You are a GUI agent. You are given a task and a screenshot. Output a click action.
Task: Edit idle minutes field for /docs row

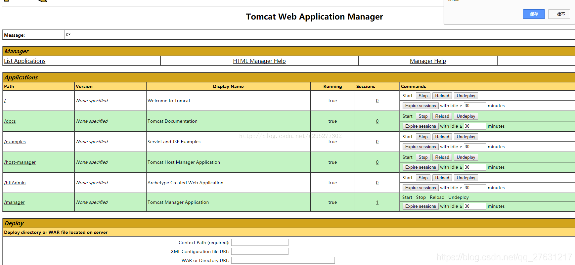(x=475, y=126)
